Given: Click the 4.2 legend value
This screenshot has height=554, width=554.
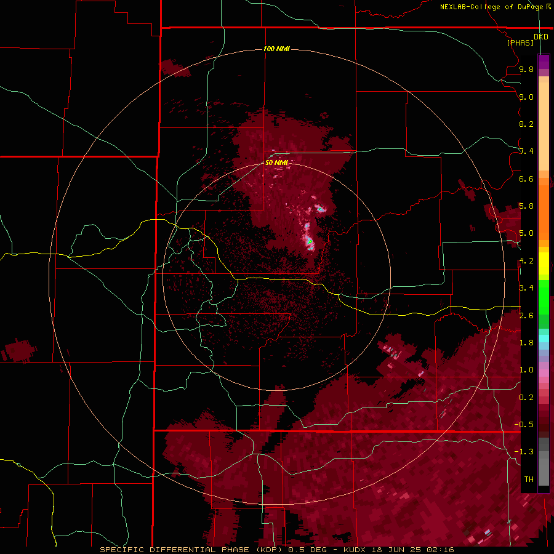Looking at the screenshot, I should [526, 261].
